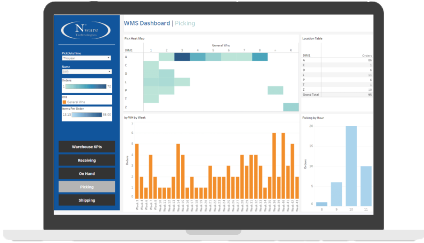Click heat map cell for row Z column R
Image resolution: width=424 pixels, height=243 pixels.
pos(291,107)
